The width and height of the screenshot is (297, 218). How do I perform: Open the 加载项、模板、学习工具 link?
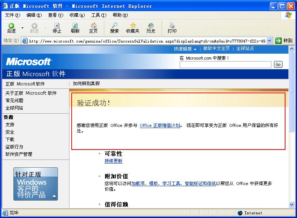[173, 184]
